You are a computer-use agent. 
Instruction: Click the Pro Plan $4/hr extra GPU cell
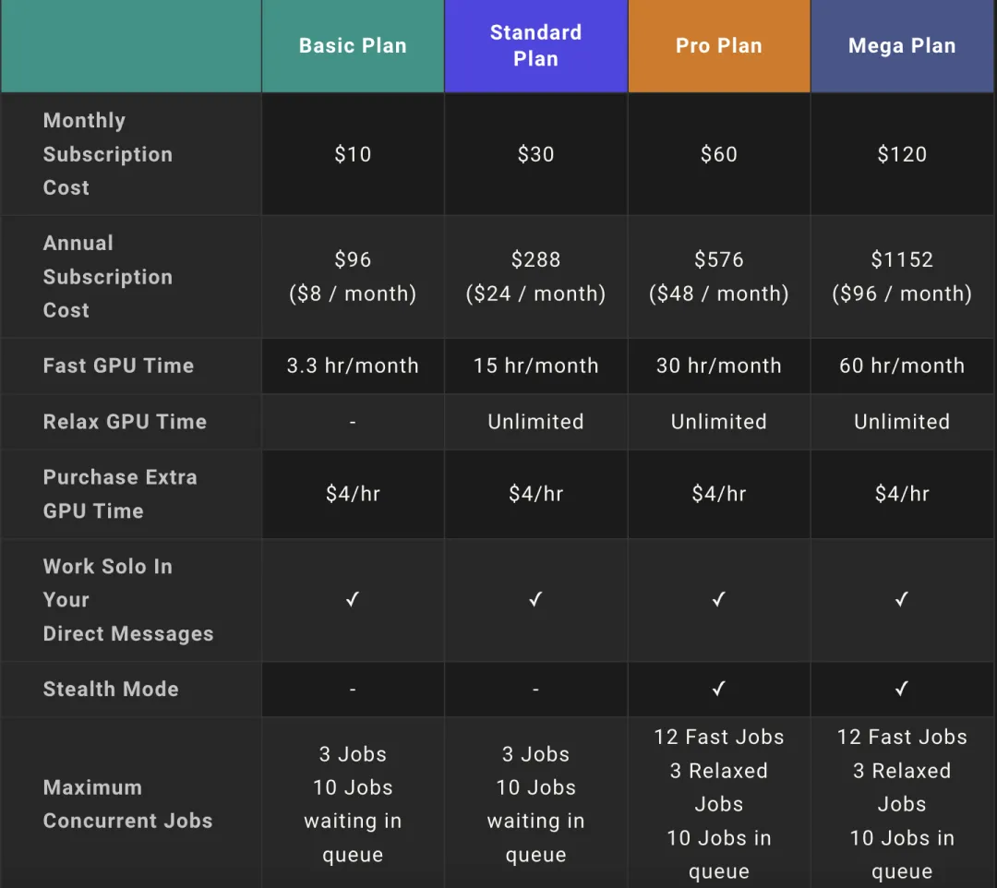[x=718, y=494]
